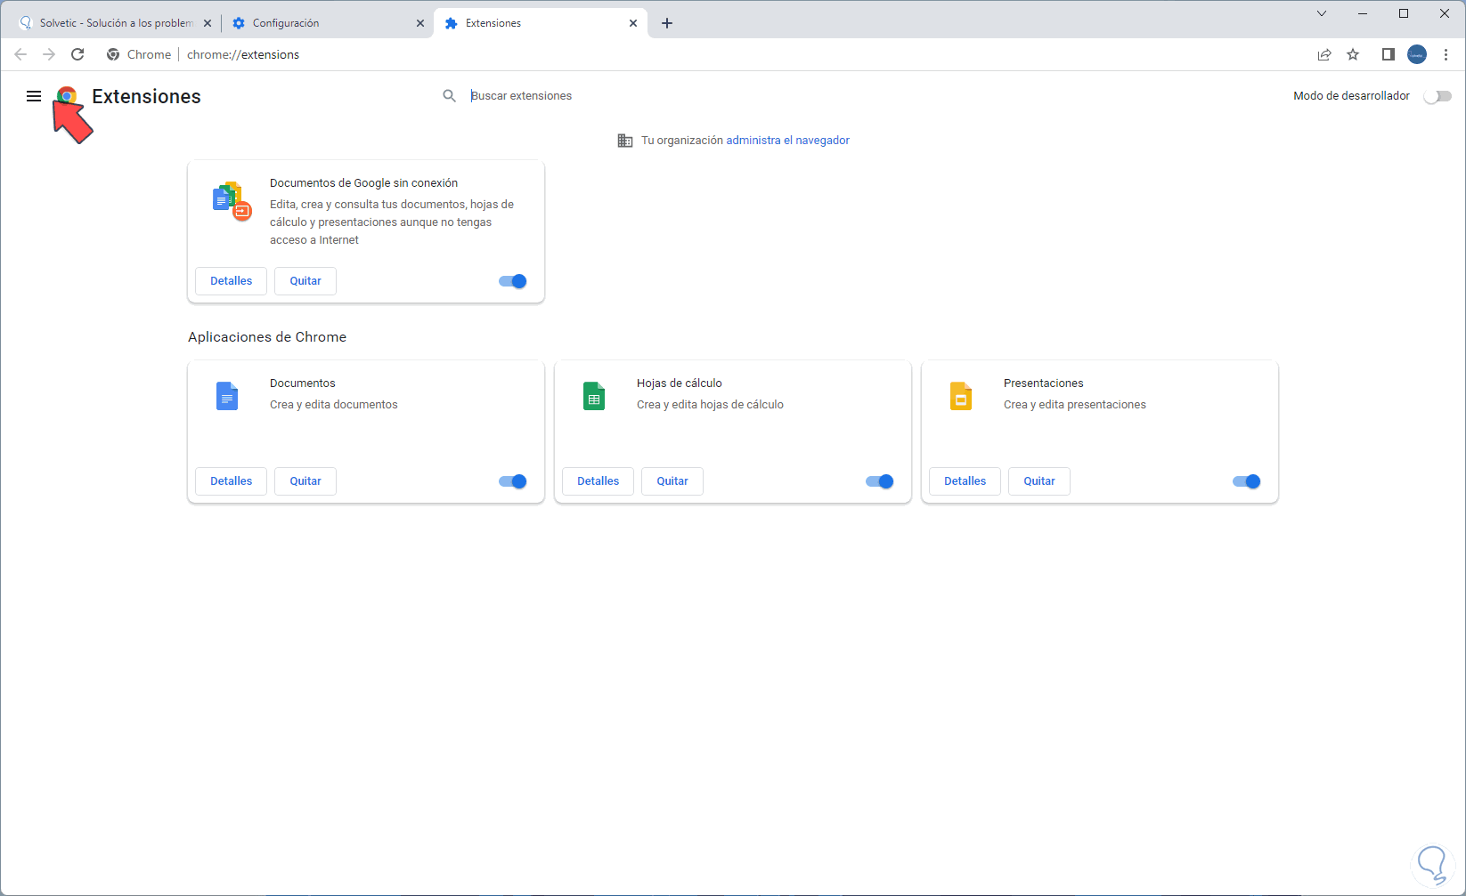Close the Extensiones tab
The height and width of the screenshot is (896, 1466).
coord(633,23)
